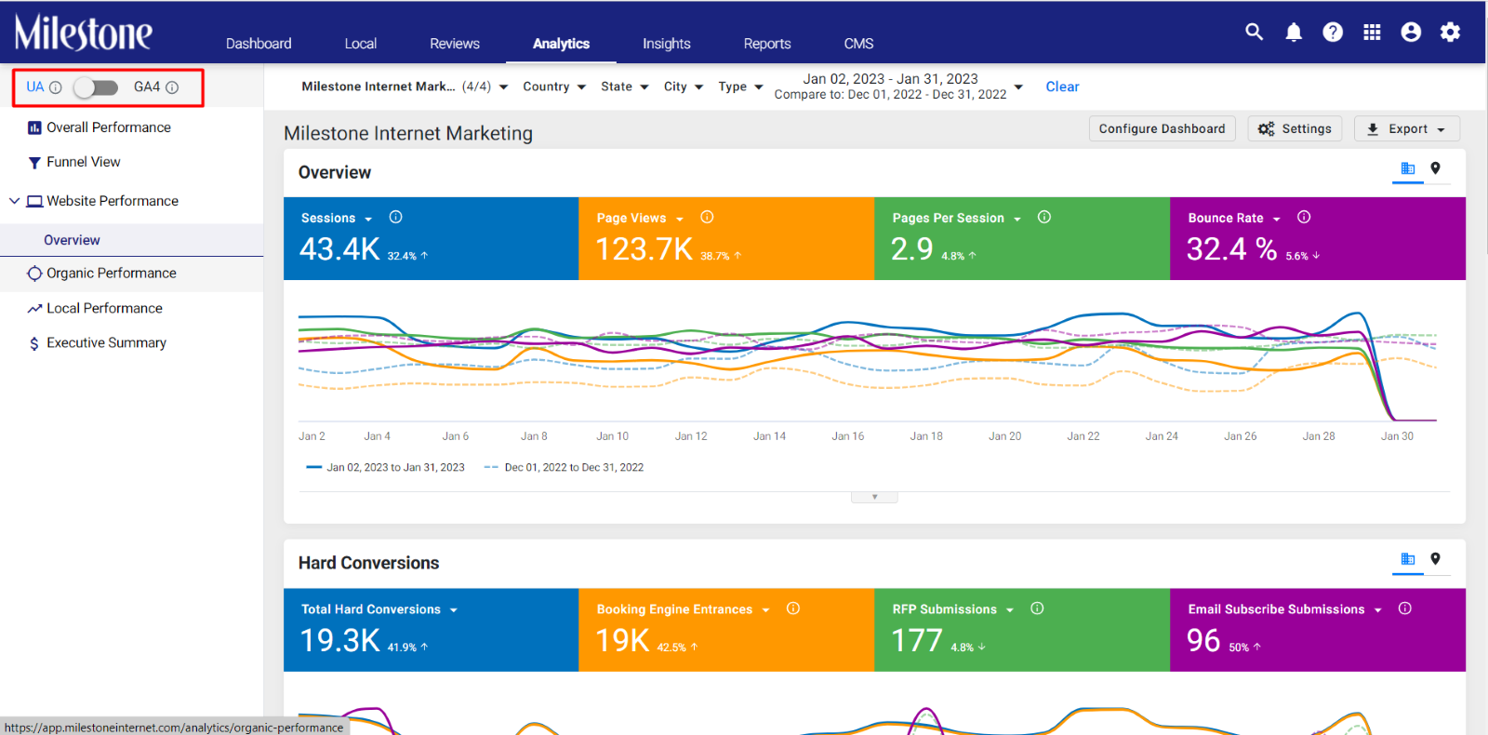Viewport: 1488px width, 735px height.
Task: Expand the Milestone Internet Mark... location dropdown
Action: [405, 87]
